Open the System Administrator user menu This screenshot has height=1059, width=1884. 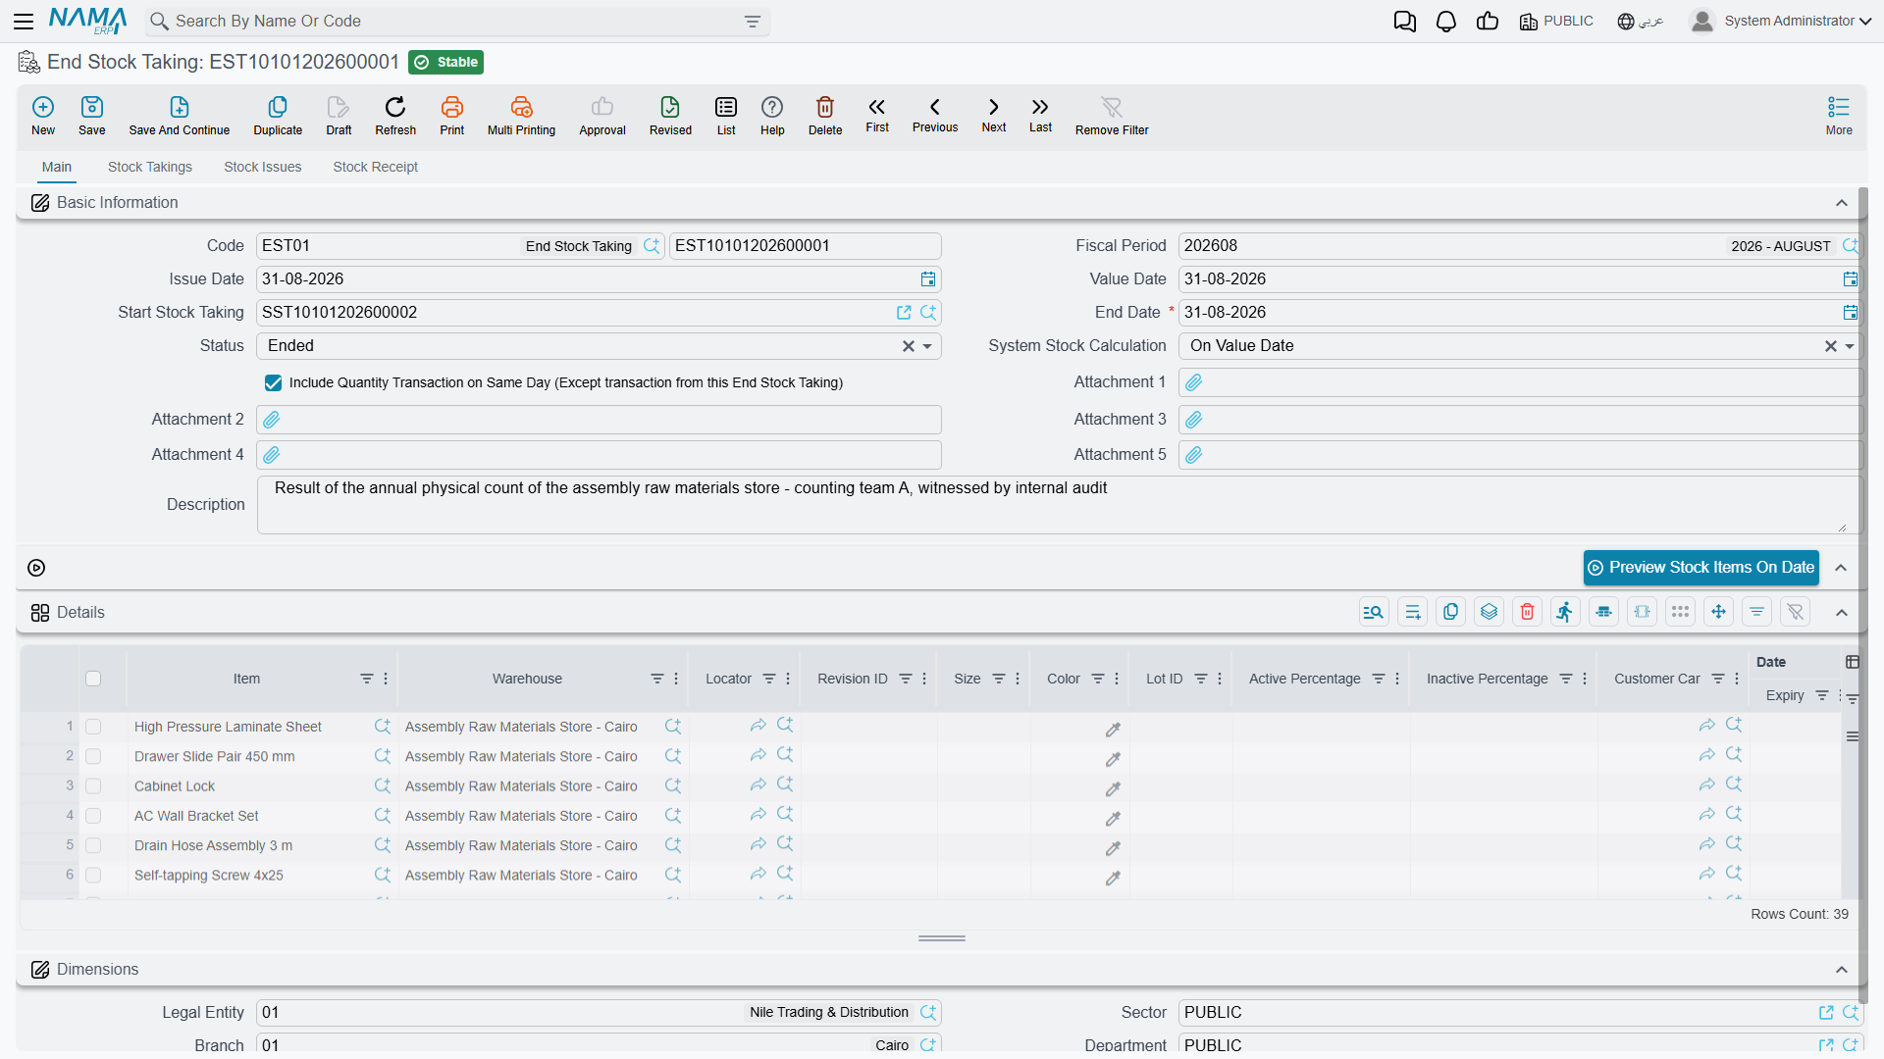[1781, 21]
